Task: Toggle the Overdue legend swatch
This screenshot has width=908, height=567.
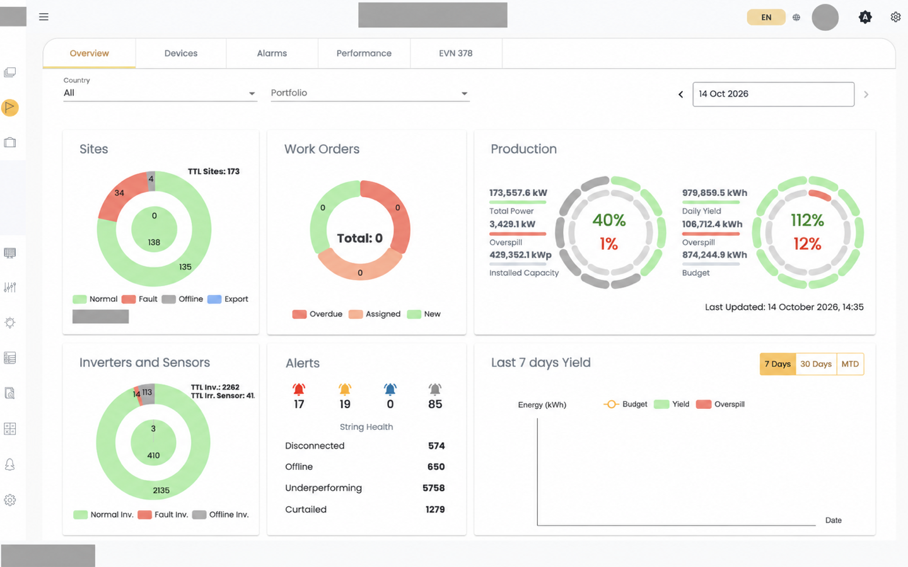Action: [x=300, y=314]
